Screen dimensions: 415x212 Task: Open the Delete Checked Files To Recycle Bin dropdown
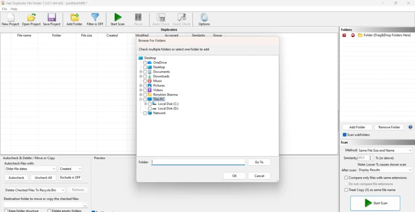pyautogui.click(x=35, y=190)
